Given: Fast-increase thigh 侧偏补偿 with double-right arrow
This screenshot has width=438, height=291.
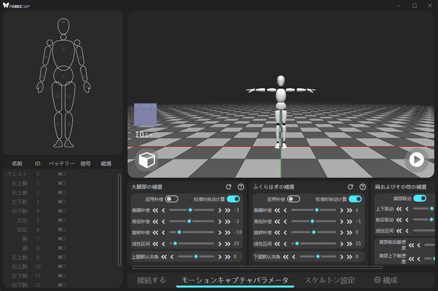Looking at the screenshot, I should coord(228,210).
